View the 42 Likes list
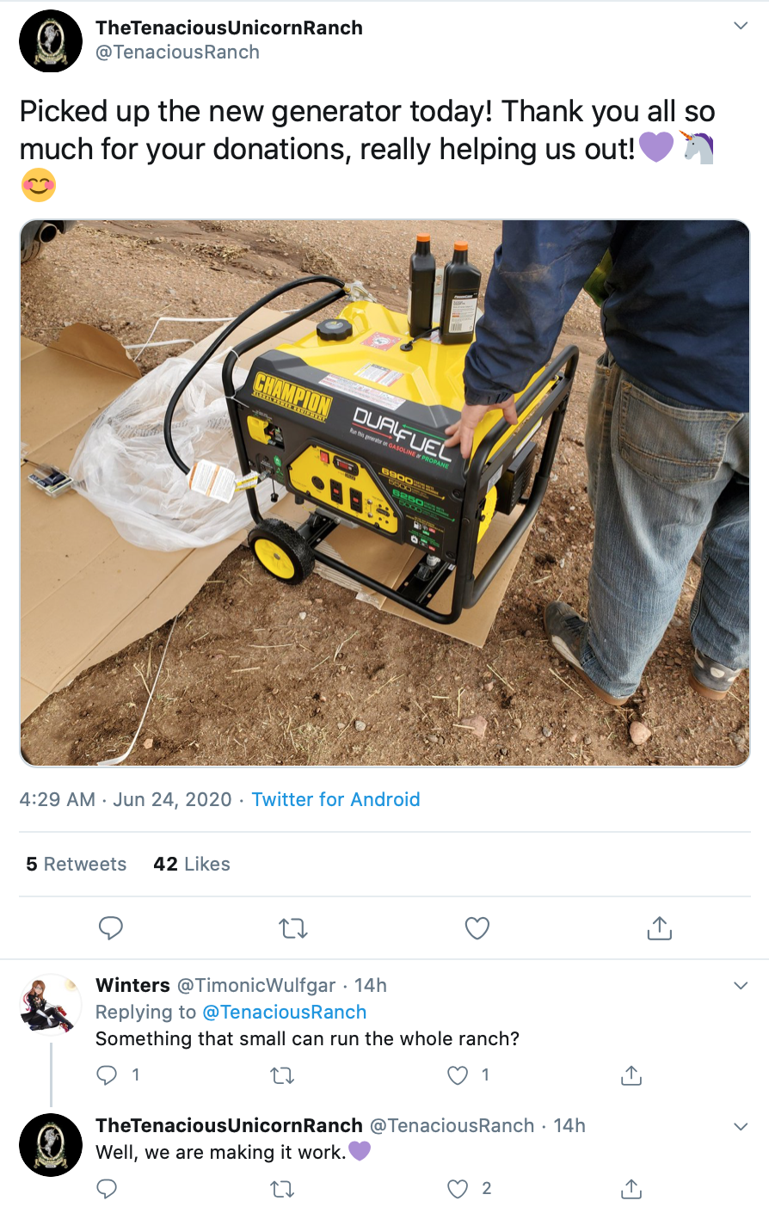This screenshot has width=769, height=1213. (192, 864)
